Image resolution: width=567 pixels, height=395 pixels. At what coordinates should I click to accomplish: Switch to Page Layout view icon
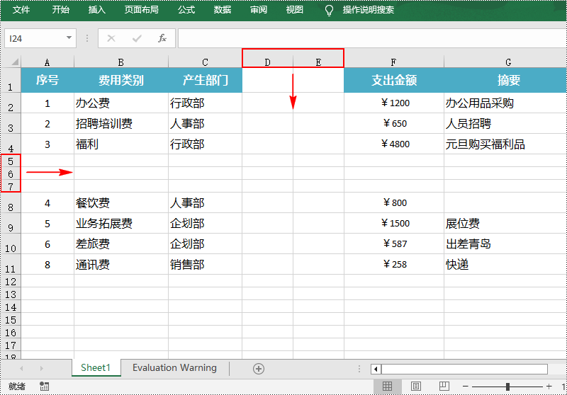tap(416, 387)
